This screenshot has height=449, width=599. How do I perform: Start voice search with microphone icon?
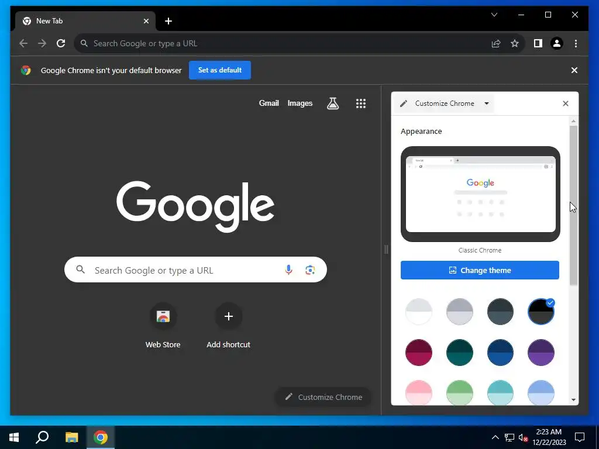tap(289, 270)
